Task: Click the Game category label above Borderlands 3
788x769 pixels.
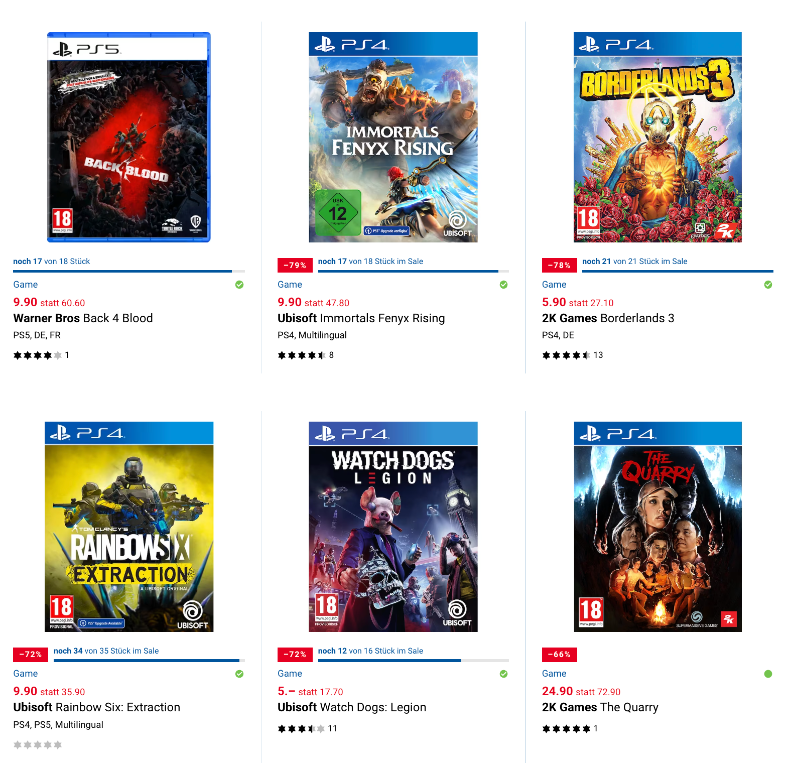Action: 554,285
